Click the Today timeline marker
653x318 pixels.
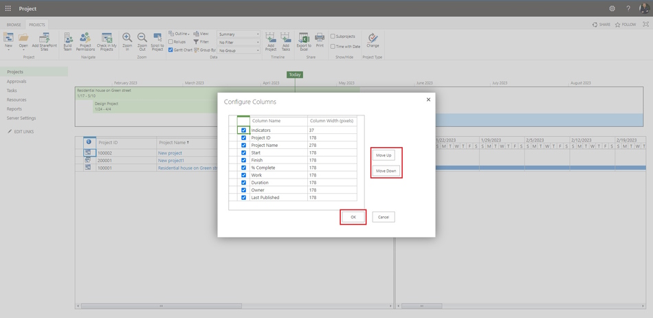295,74
